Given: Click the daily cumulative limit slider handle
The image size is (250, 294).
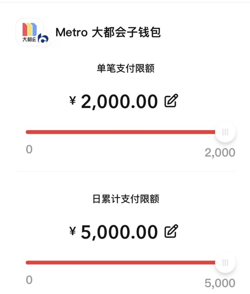Looking at the screenshot, I should pos(225,263).
